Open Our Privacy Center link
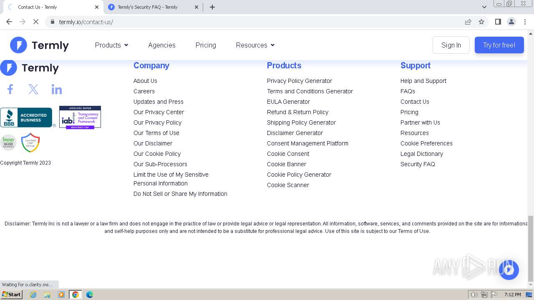 coord(159,112)
